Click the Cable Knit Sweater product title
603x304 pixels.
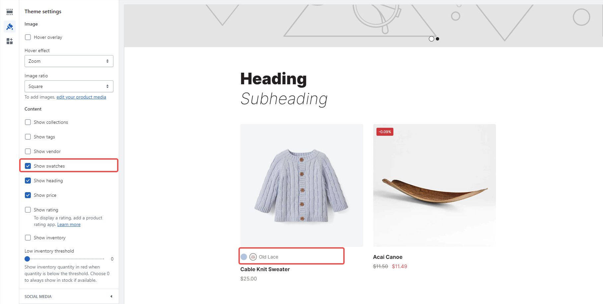coord(265,269)
